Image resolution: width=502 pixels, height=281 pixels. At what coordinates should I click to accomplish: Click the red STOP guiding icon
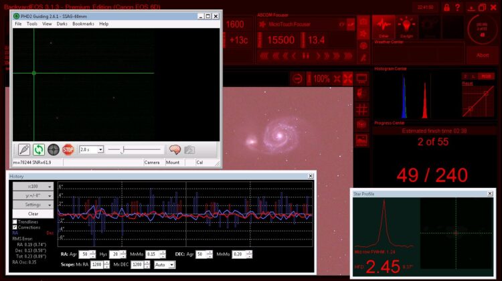point(68,149)
